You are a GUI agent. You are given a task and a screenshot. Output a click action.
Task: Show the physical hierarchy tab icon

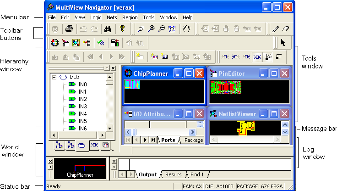(71, 146)
